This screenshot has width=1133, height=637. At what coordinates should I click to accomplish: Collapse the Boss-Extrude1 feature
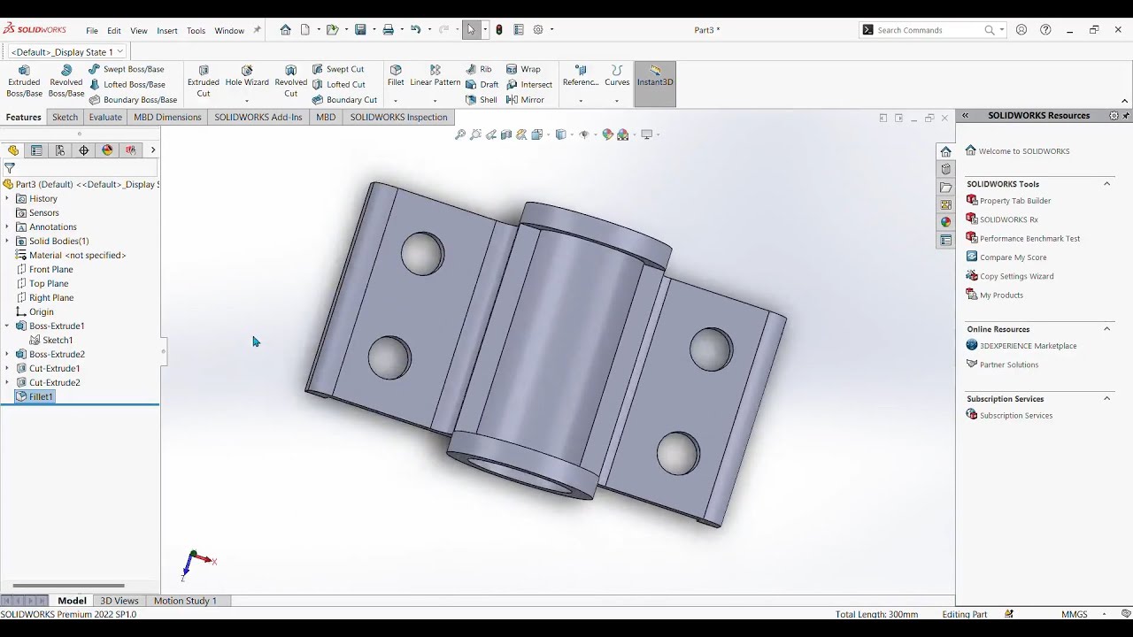point(7,326)
